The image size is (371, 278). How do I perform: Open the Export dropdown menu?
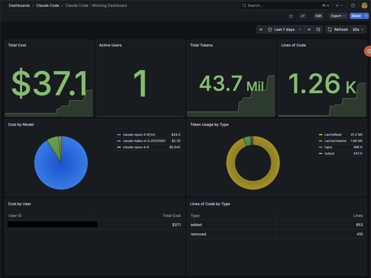coord(338,16)
